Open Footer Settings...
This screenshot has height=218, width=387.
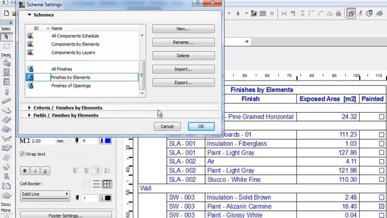(x=66, y=215)
